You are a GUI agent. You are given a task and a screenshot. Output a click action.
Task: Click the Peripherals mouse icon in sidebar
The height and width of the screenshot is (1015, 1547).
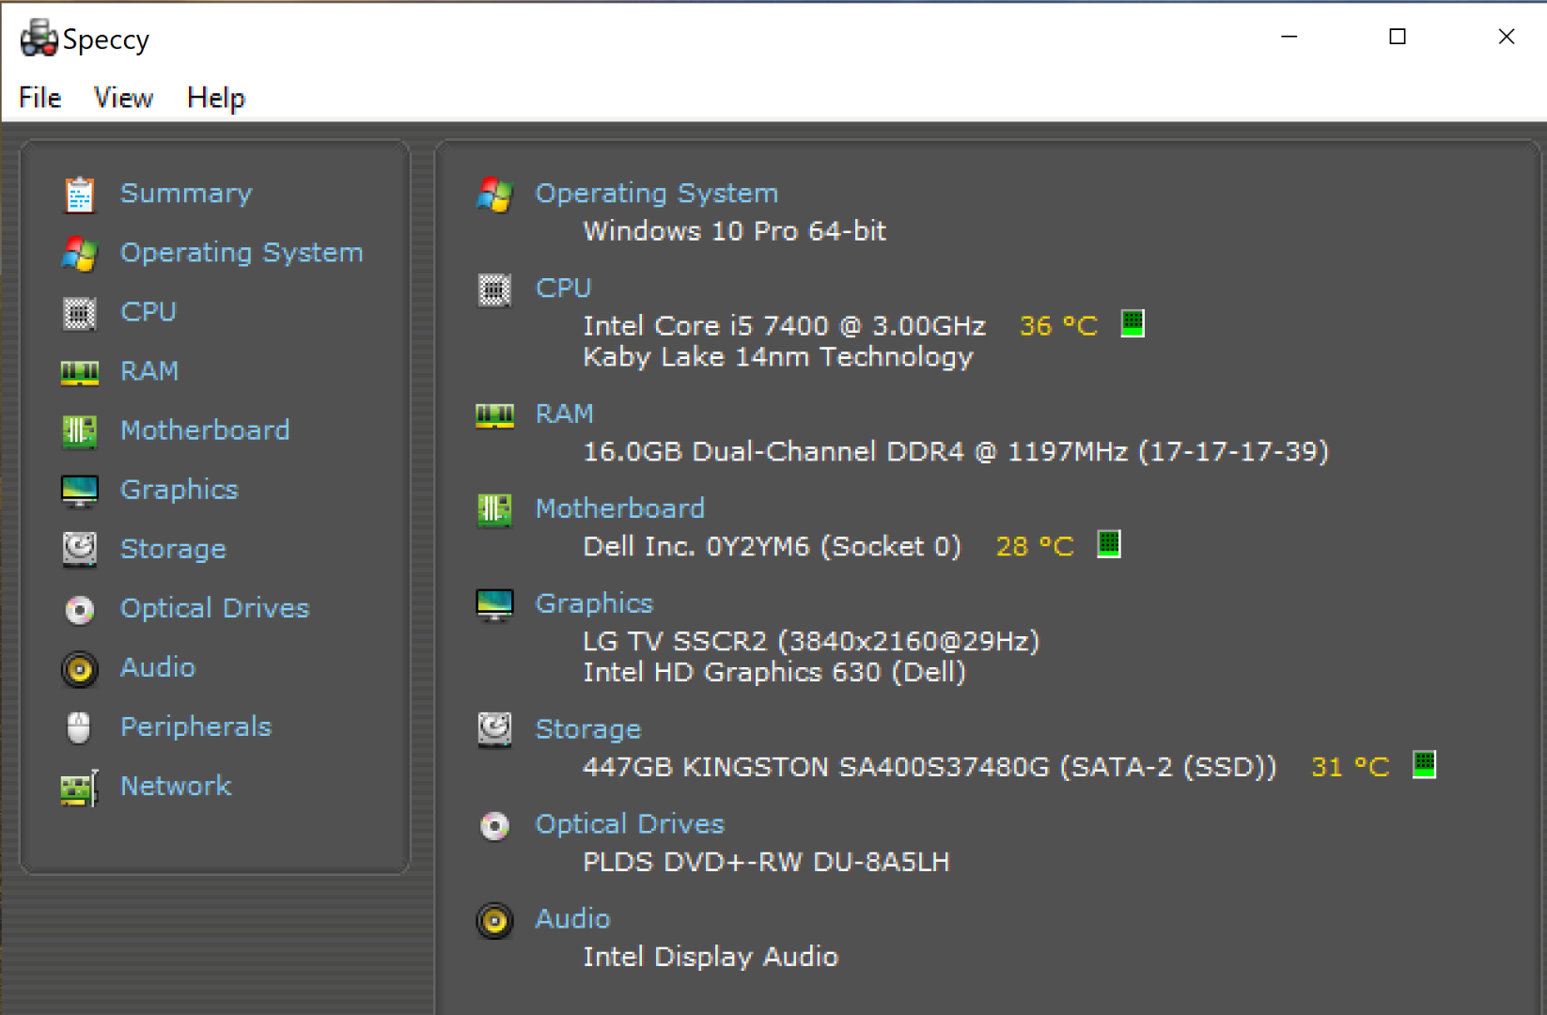coord(80,727)
